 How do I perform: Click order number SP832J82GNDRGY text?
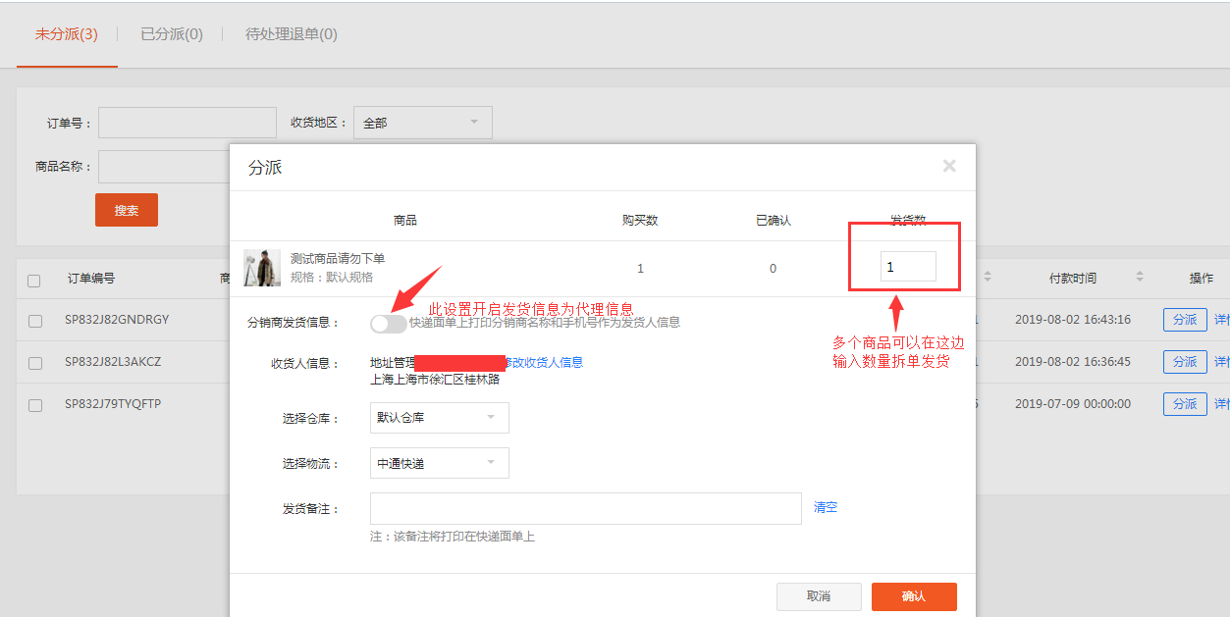point(117,320)
